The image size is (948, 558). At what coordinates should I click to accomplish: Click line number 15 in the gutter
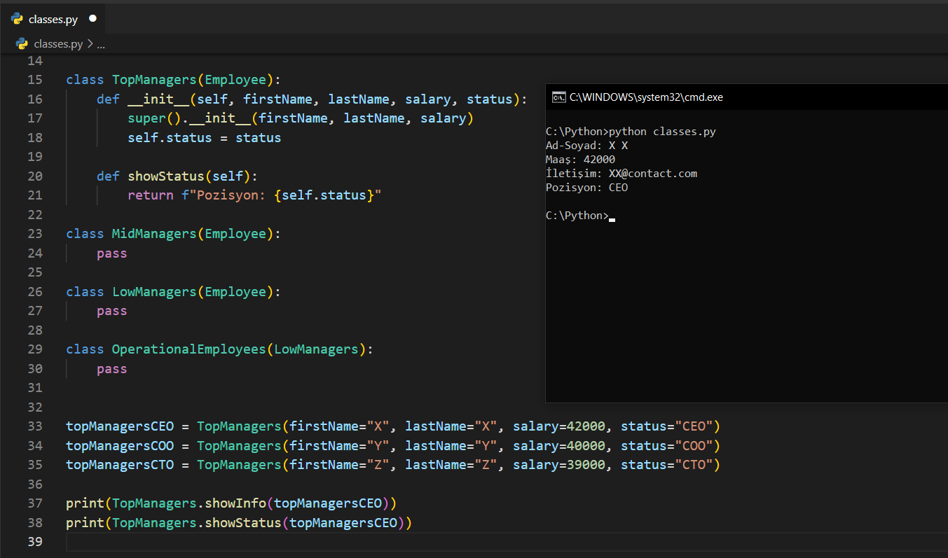35,80
